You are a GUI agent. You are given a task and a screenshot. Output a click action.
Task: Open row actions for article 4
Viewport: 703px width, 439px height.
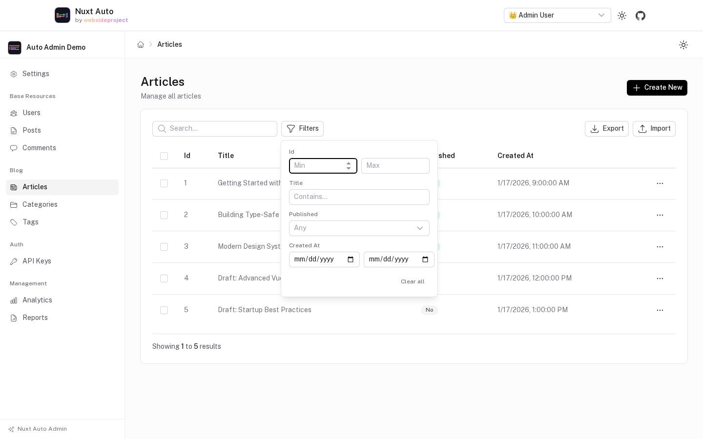point(660,279)
